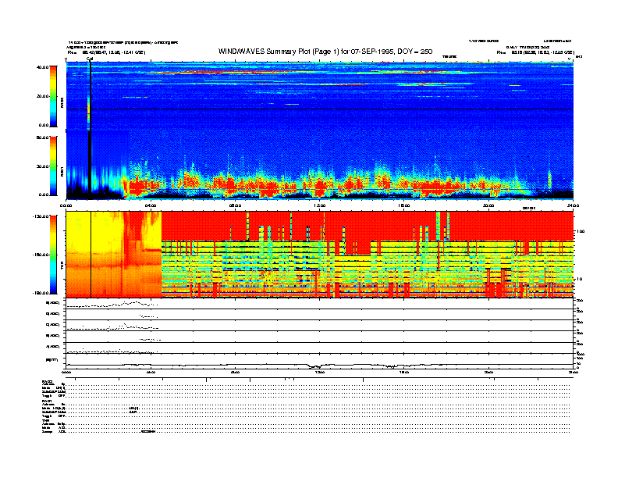This screenshot has width=618, height=478.
Task: Click inside the RAD2 spectrogram panel
Action: pyautogui.click(x=319, y=95)
